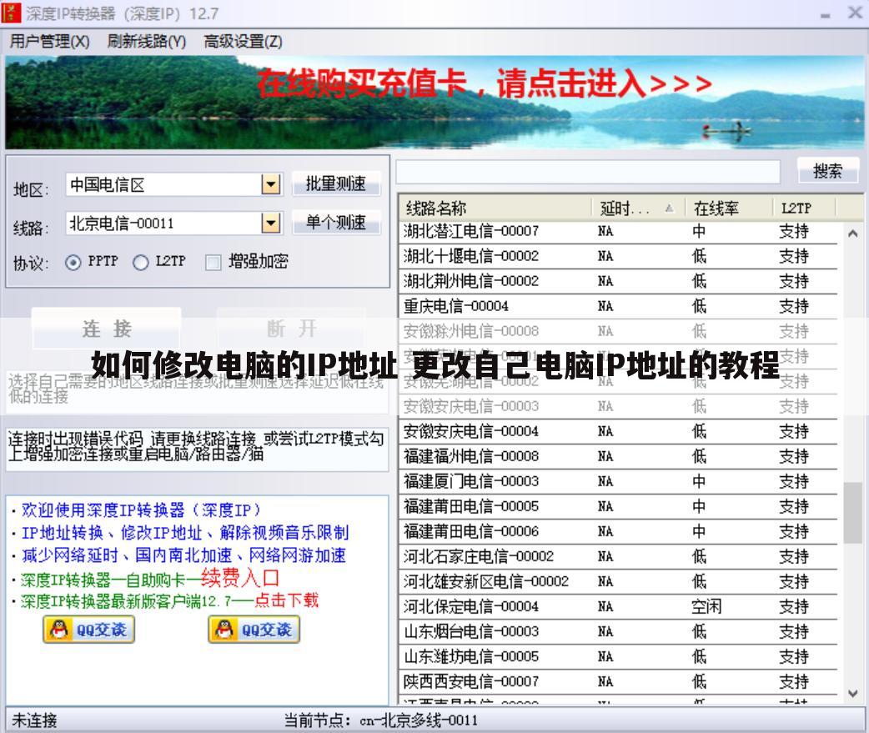Image resolution: width=869 pixels, height=733 pixels.
Task: Open the 刷新线路(Y) menu
Action: 147,42
